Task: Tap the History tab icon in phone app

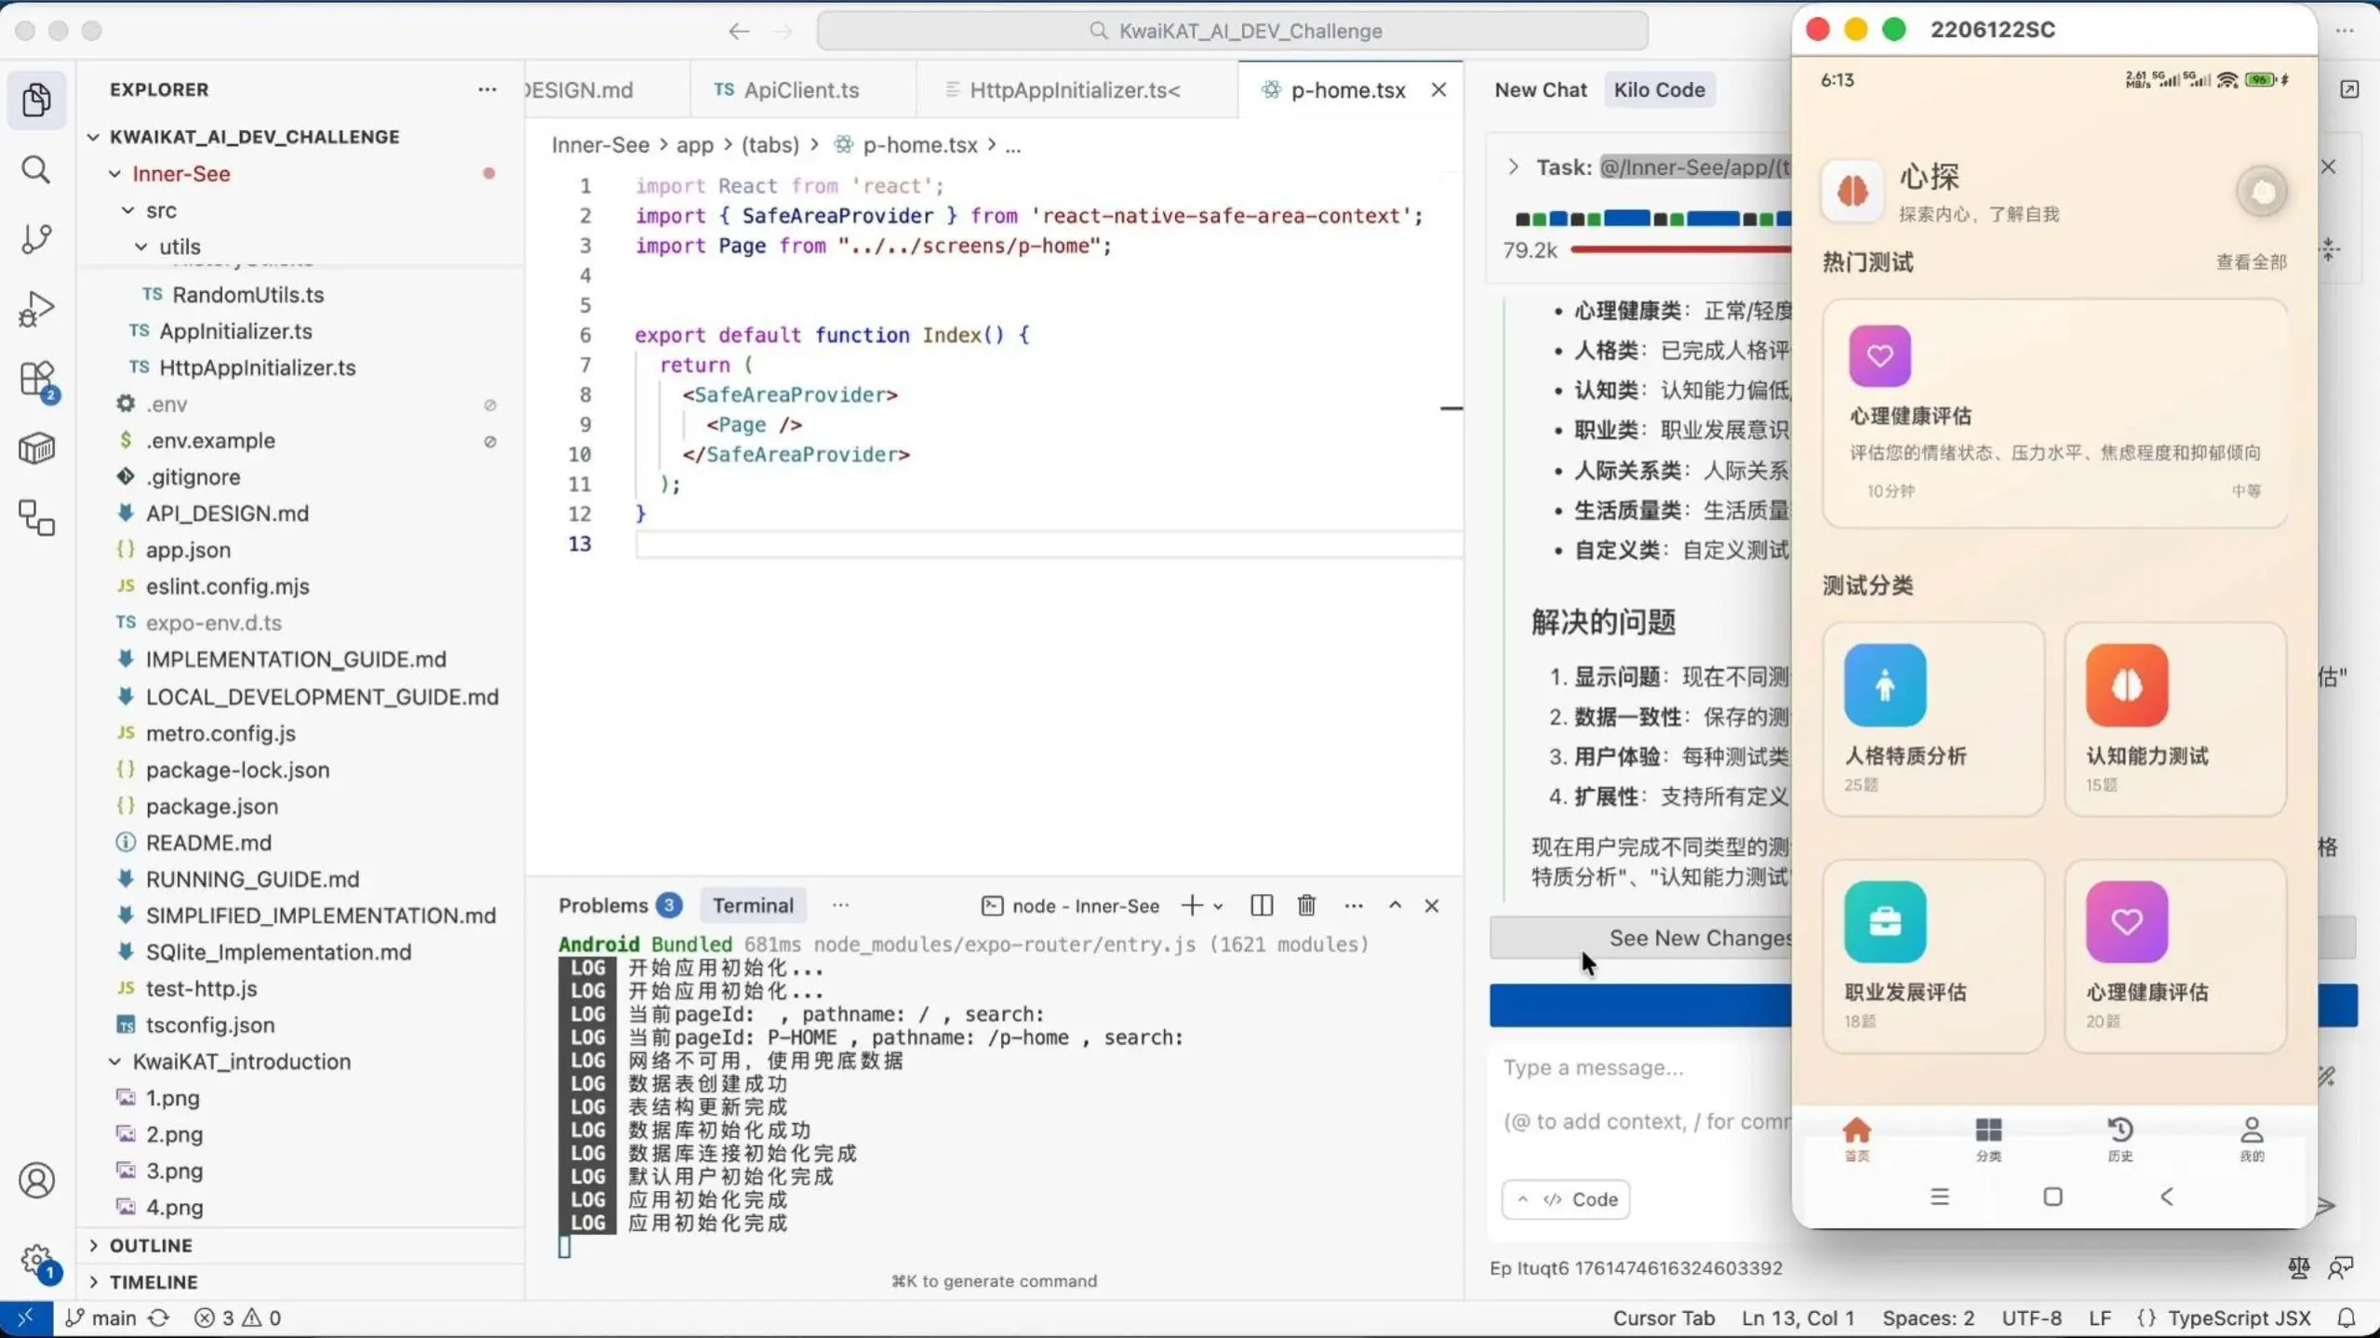Action: (2119, 1139)
